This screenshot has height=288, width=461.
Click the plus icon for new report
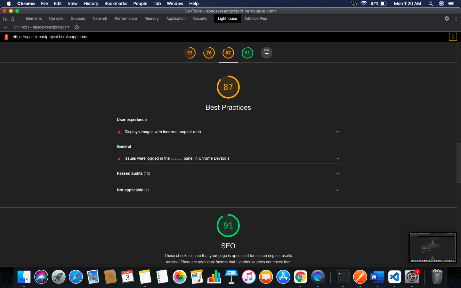pos(5,27)
